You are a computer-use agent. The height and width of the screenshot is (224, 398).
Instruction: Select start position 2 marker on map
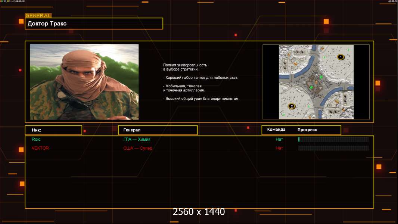point(292,106)
